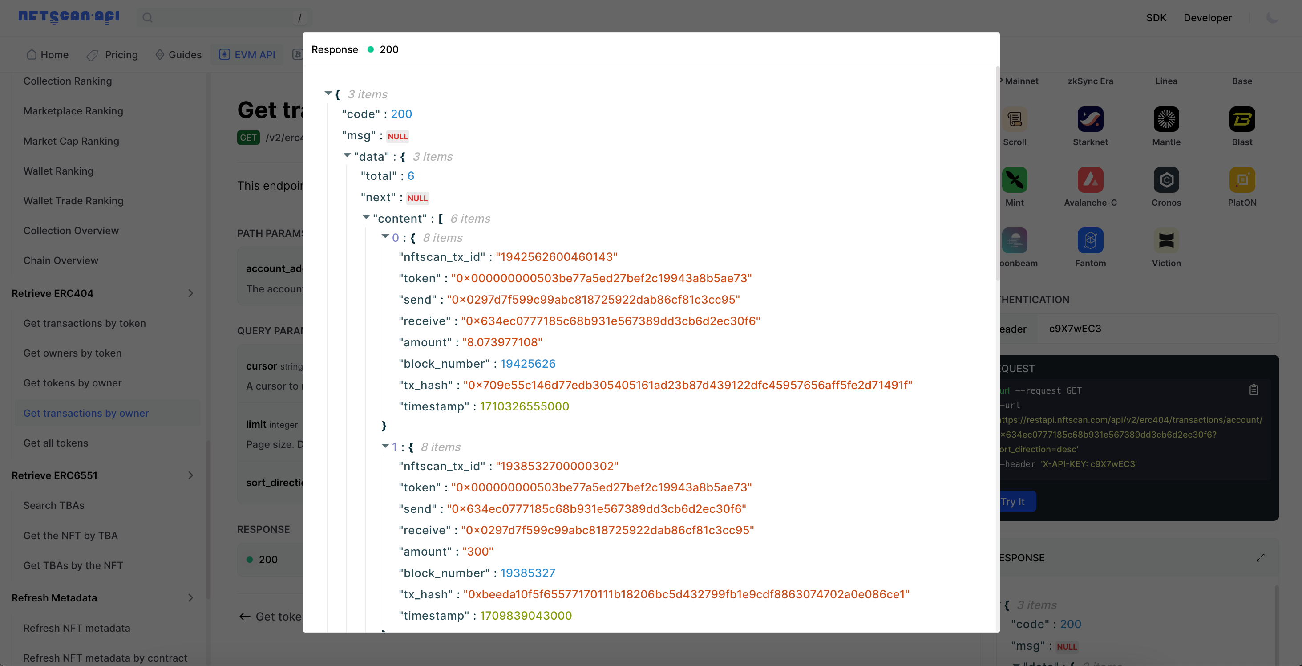
Task: Collapse the "data" object node
Action: point(347,156)
